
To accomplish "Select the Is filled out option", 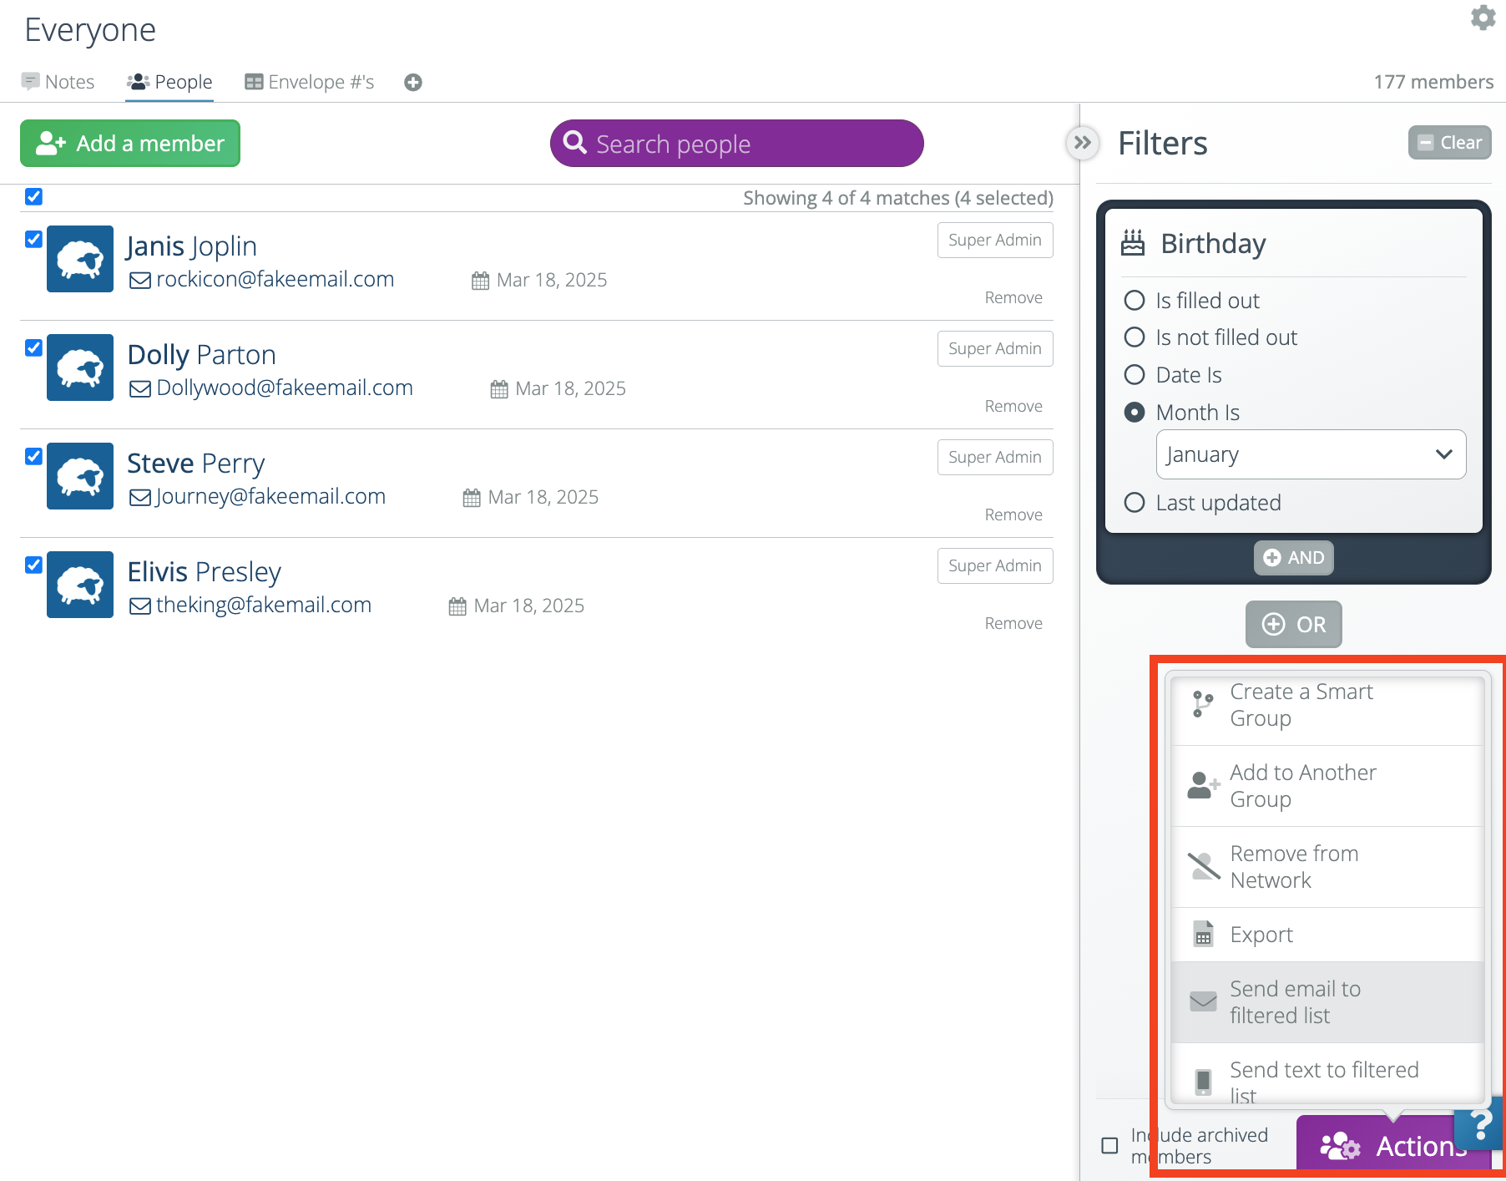I will click(x=1135, y=300).
